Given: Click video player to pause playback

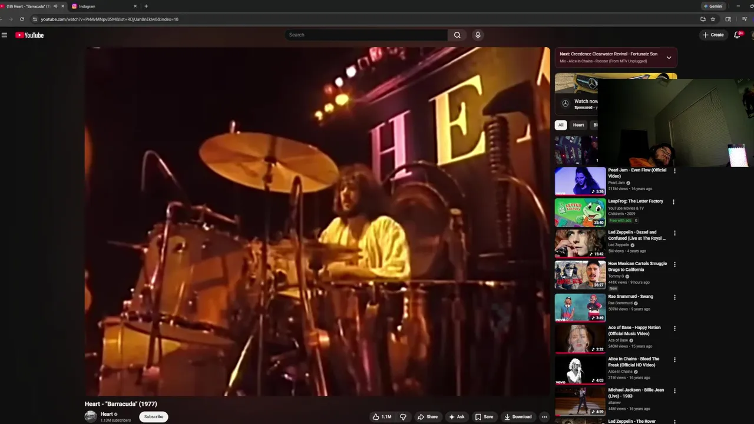Looking at the screenshot, I should 317,221.
